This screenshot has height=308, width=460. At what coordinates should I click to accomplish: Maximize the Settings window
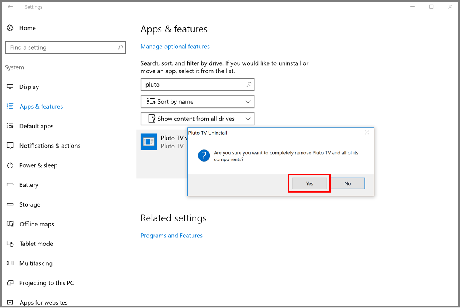pyautogui.click(x=431, y=7)
